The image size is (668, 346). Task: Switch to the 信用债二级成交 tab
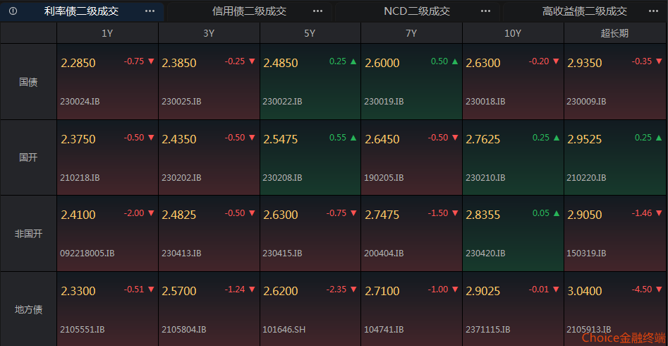pos(249,11)
